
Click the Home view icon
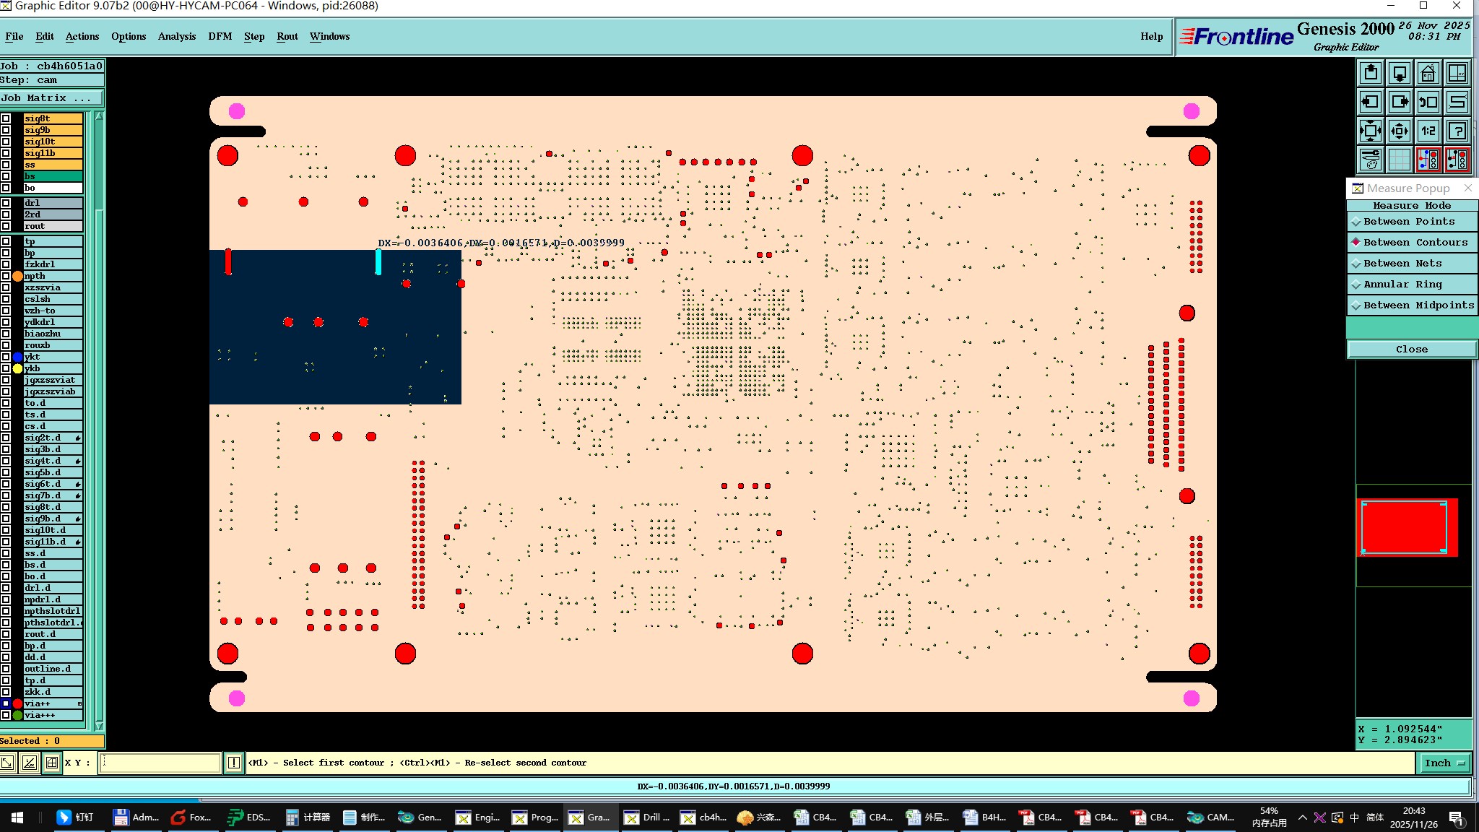(x=1428, y=74)
